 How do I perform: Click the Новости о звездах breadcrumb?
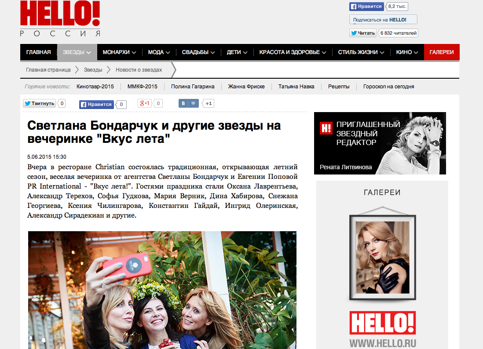(x=139, y=70)
